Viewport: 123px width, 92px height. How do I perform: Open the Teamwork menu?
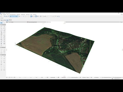(x=28, y=15)
